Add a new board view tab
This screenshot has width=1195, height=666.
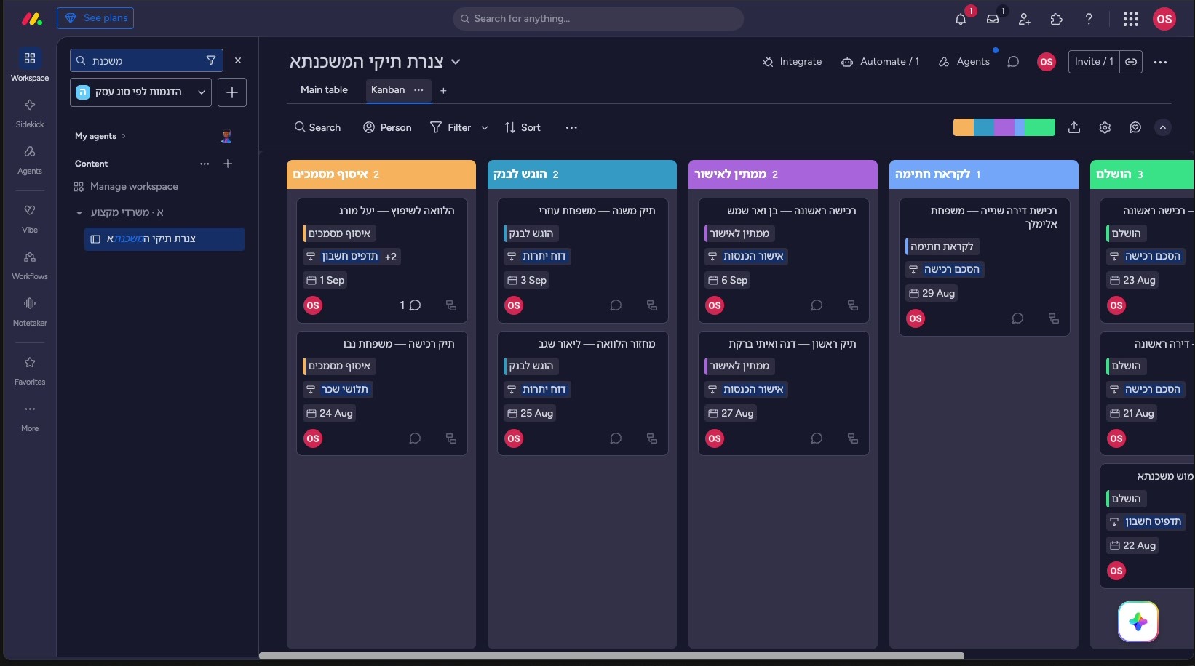(x=443, y=90)
